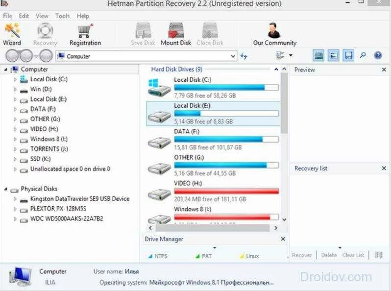
Task: Select DATA (F:) drive icon in list
Action: click(x=159, y=143)
